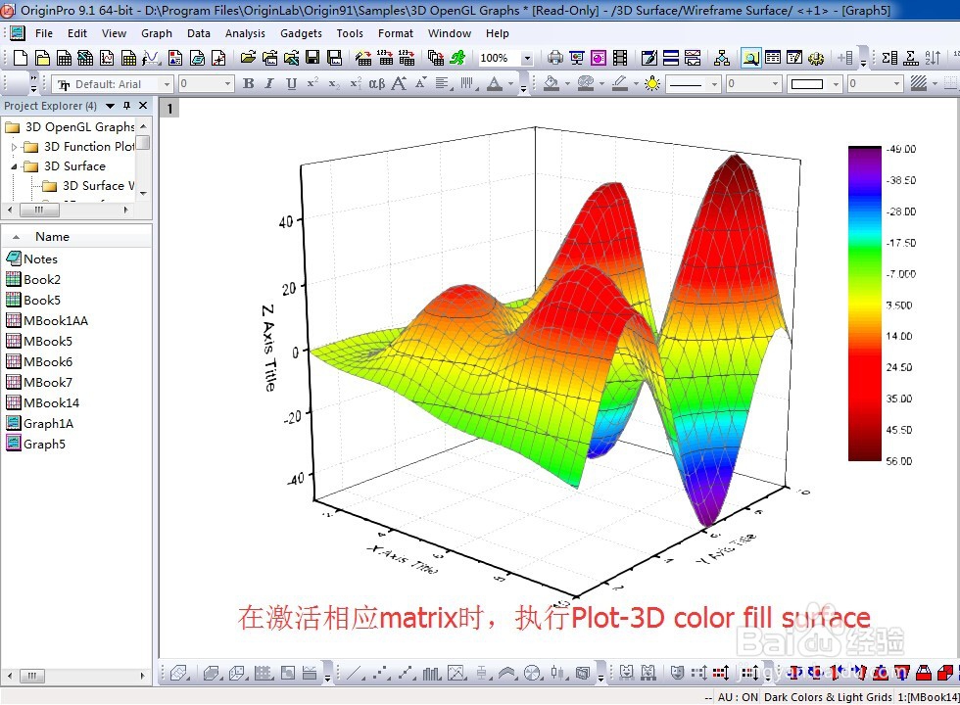960x705 pixels.
Task: Open the font size dropdown
Action: (x=227, y=84)
